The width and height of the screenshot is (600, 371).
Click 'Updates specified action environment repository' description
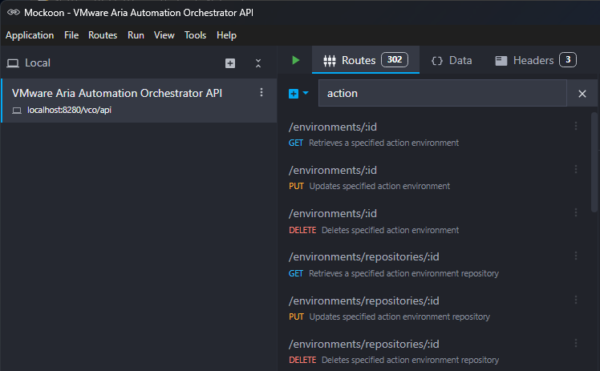coord(399,317)
